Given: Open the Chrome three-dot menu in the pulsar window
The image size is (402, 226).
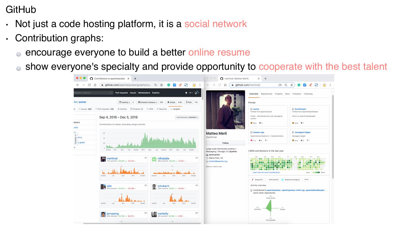Looking at the screenshot, I should pos(200,85).
